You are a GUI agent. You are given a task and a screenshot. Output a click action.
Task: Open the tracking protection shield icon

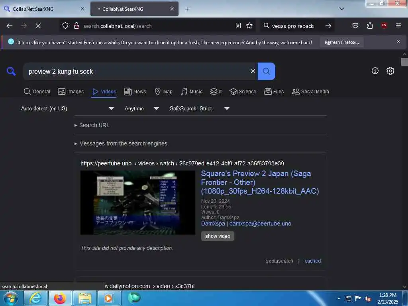pyautogui.click(x=65, y=25)
